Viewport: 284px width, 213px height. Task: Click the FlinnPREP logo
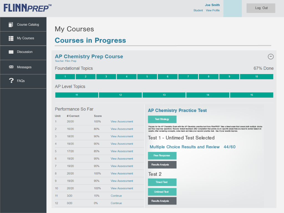(27, 8)
